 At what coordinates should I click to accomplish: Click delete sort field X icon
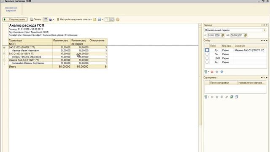pos(212,97)
